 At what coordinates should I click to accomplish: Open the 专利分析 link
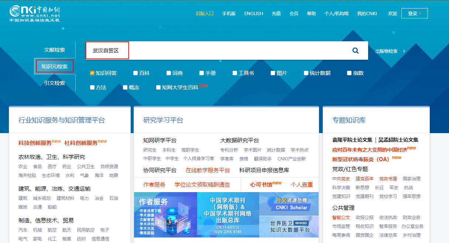[229, 150]
